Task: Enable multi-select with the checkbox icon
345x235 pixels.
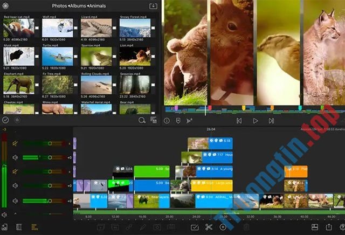Action: (x=195, y=227)
